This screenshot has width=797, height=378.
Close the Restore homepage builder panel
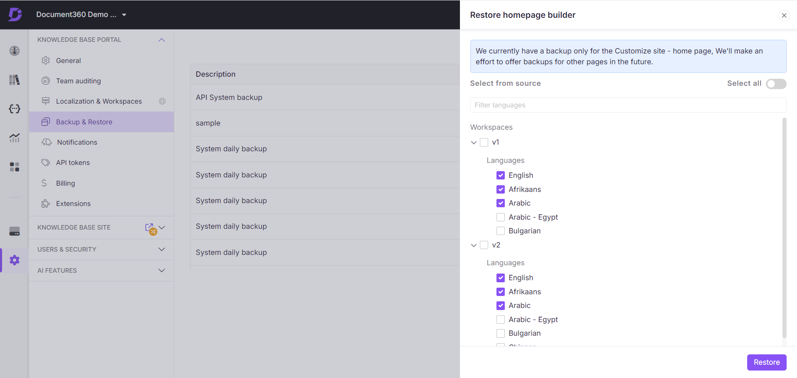tap(784, 15)
